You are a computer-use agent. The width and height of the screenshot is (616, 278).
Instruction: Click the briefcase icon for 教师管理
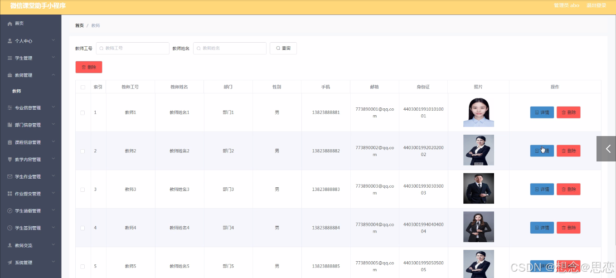pos(10,75)
